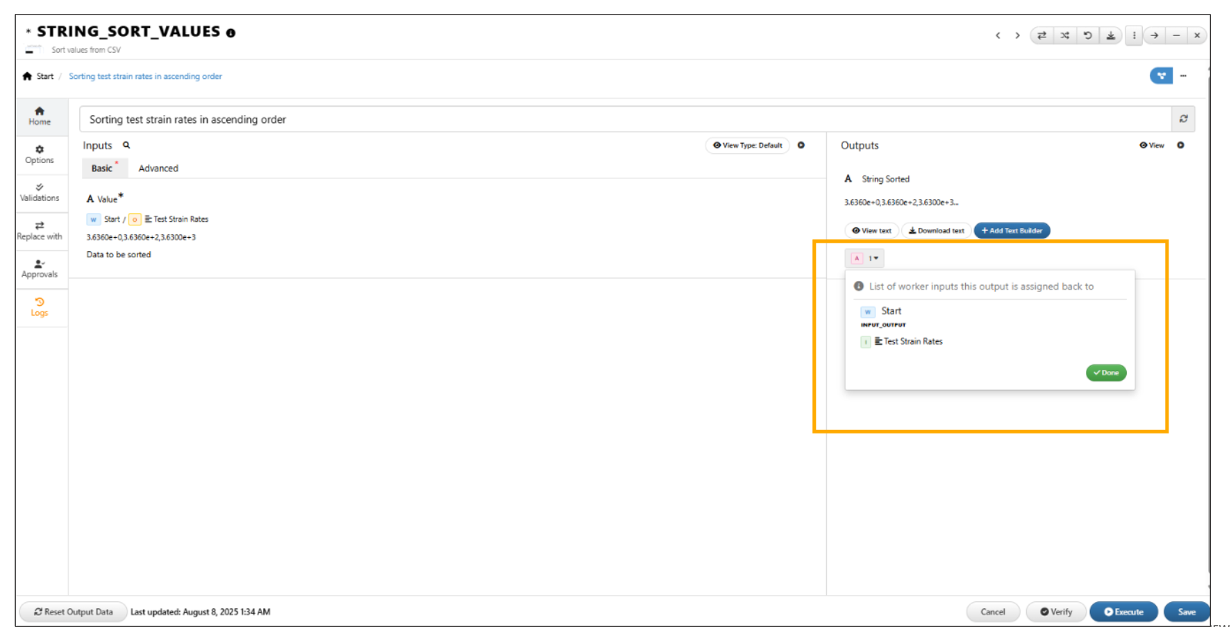Click the blue workflow graph icon
This screenshot has width=1231, height=627.
pos(1160,76)
